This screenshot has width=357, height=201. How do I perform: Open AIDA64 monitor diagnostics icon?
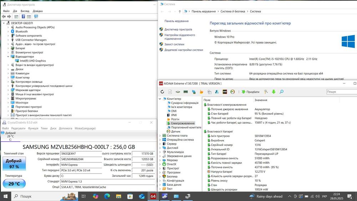pyautogui.click(x=194, y=92)
